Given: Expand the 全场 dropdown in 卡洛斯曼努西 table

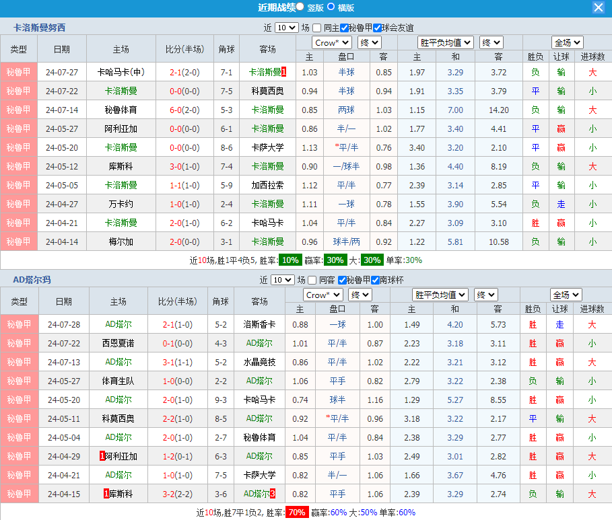Looking at the screenshot, I should pos(567,42).
